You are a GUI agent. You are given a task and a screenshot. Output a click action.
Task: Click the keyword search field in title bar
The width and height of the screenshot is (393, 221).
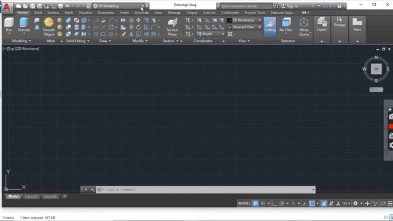tap(246, 6)
